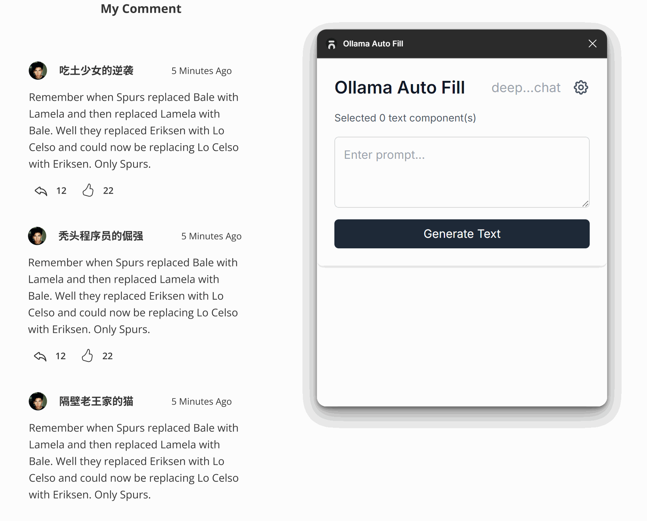Focus the Enter prompt text area
The height and width of the screenshot is (521, 647).
coord(462,172)
